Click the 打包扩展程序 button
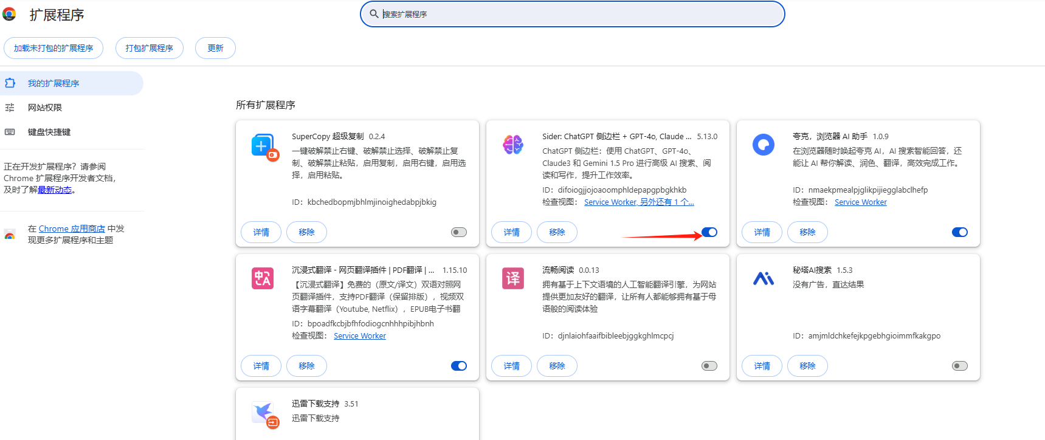This screenshot has height=440, width=1045. [x=150, y=48]
